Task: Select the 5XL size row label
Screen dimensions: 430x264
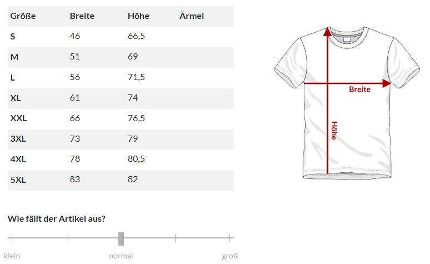Action: click(x=18, y=180)
